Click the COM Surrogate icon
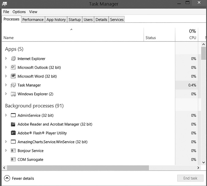Viewport: 207px width, 186px height. (x=13, y=159)
